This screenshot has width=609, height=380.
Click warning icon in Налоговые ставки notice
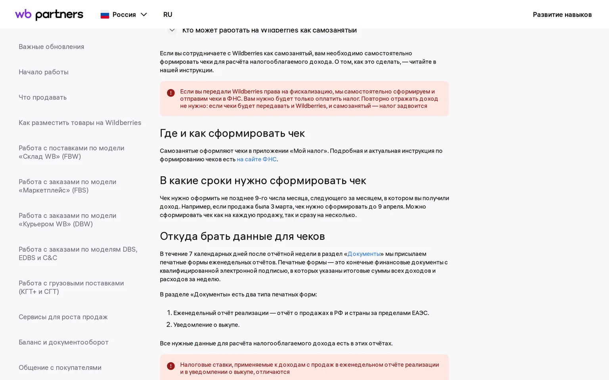pos(171,366)
